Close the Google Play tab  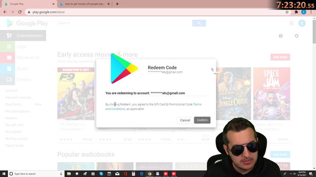click(53, 4)
